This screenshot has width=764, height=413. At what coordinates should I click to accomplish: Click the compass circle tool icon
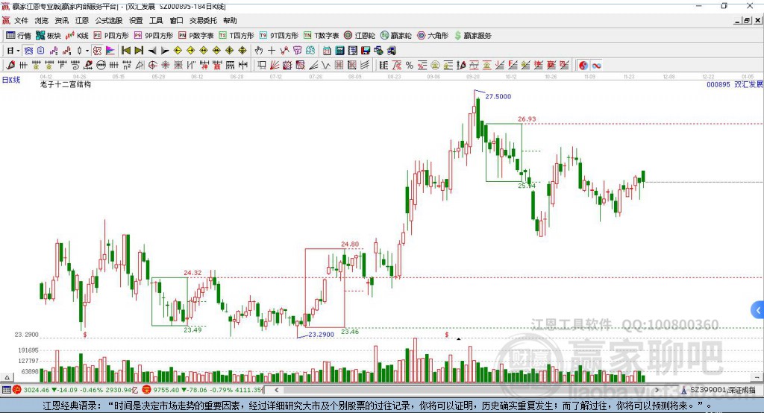152,66
